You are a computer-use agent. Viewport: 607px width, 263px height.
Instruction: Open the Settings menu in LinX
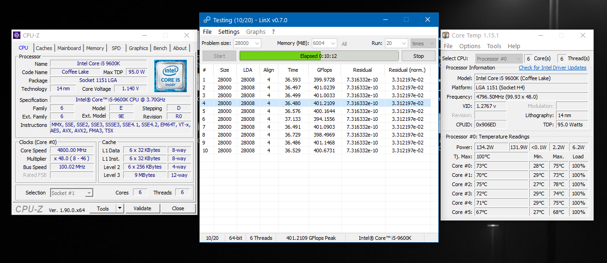(x=229, y=32)
